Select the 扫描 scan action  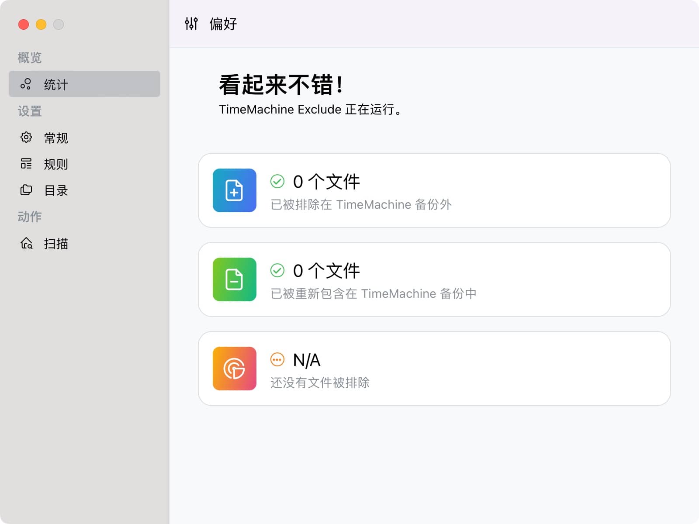click(x=84, y=243)
